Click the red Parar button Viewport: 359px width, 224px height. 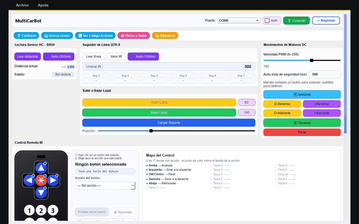(x=302, y=132)
